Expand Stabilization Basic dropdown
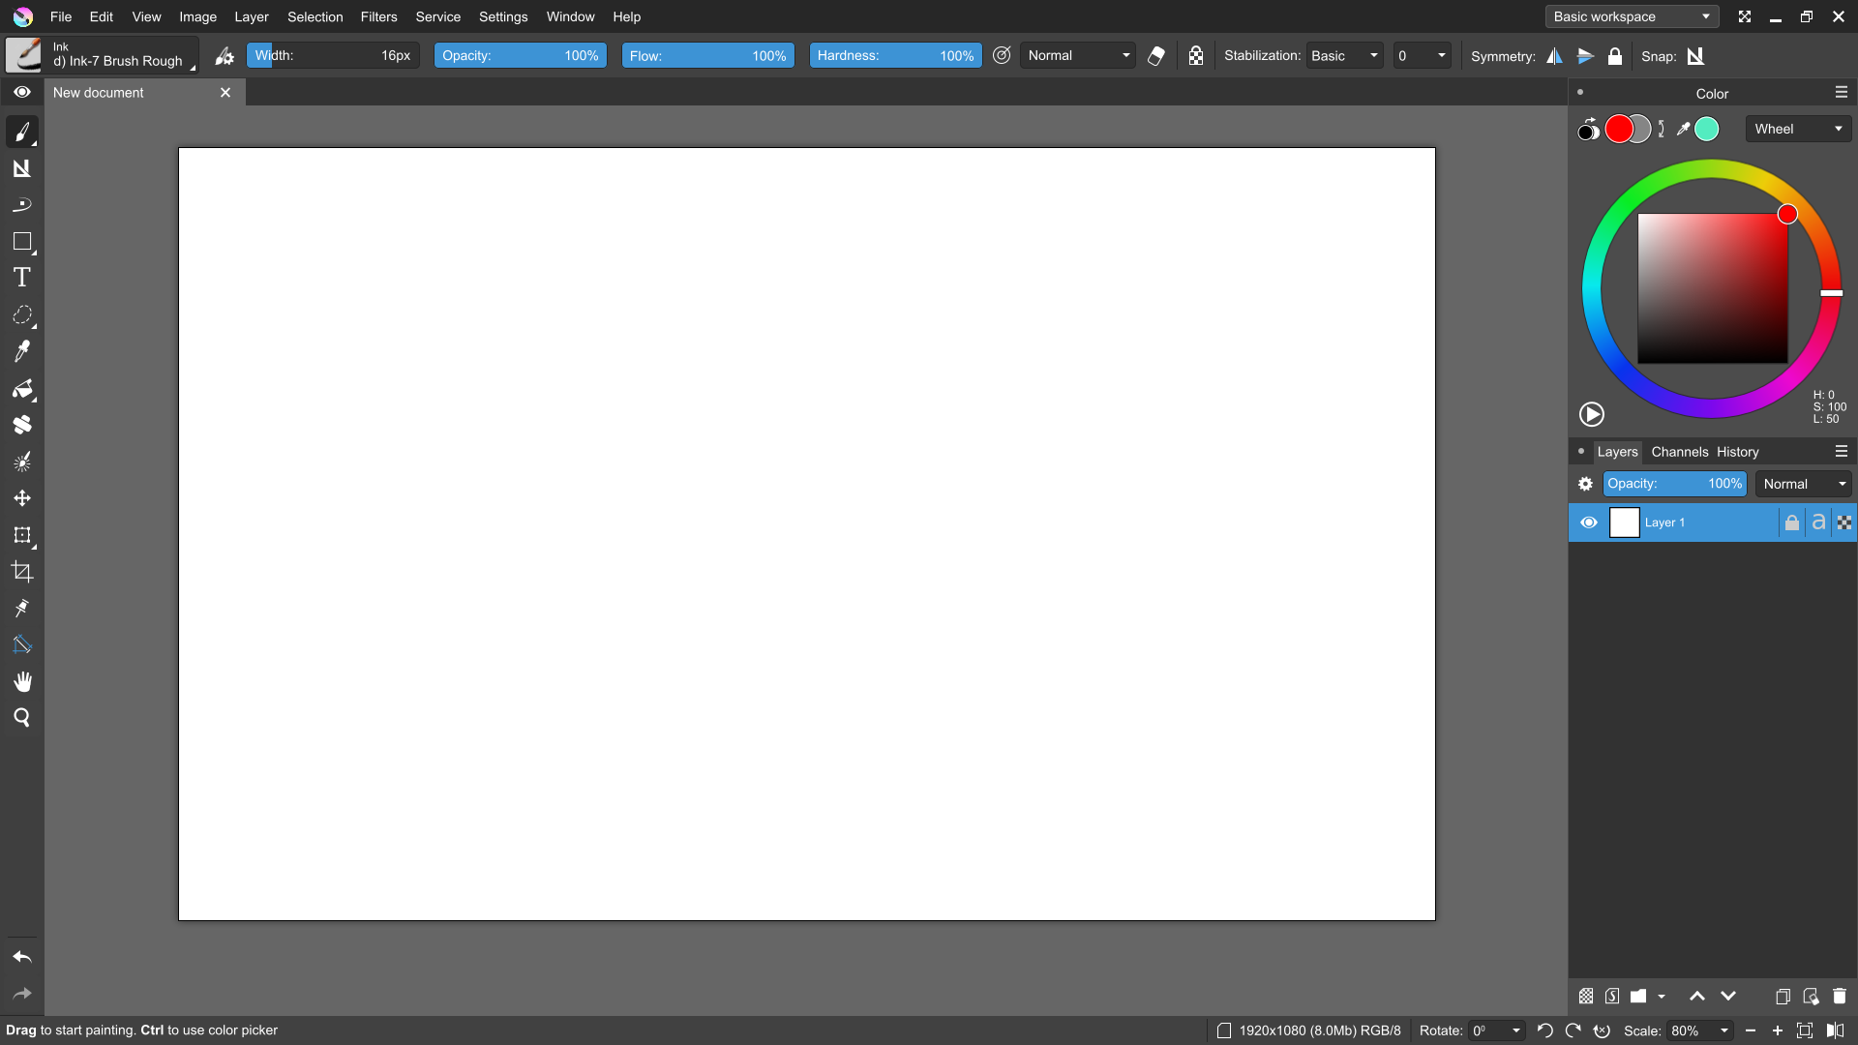 (1344, 56)
